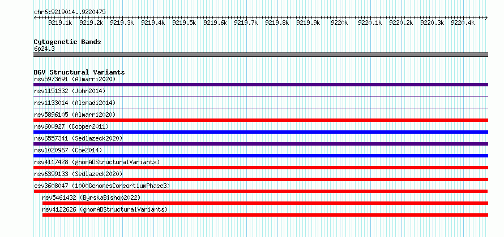
Task: Click the 9220.1k ruler tick label
Action: 370,23
